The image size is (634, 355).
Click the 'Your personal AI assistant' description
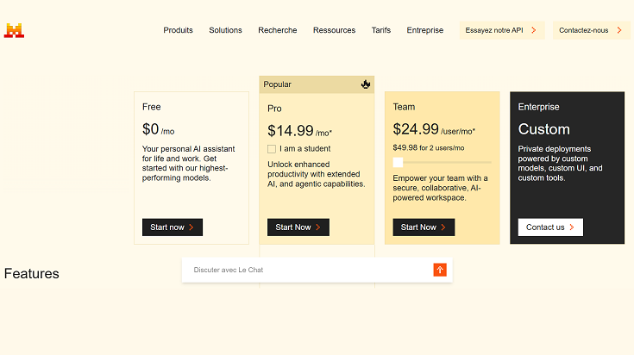tap(188, 164)
